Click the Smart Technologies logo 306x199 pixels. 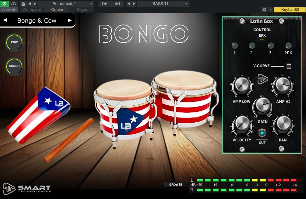[27, 188]
